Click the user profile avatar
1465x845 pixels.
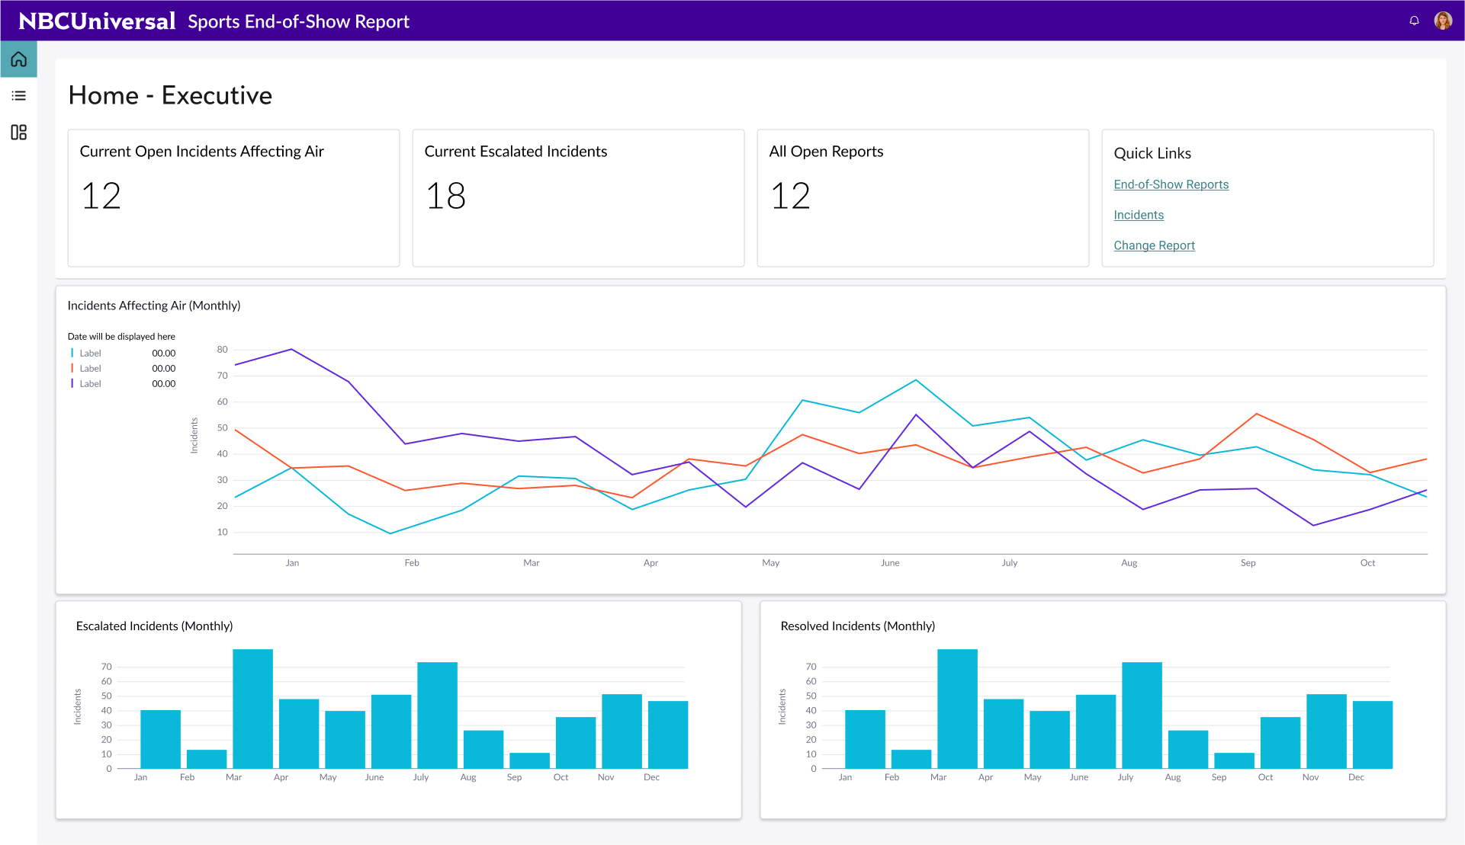(1442, 21)
